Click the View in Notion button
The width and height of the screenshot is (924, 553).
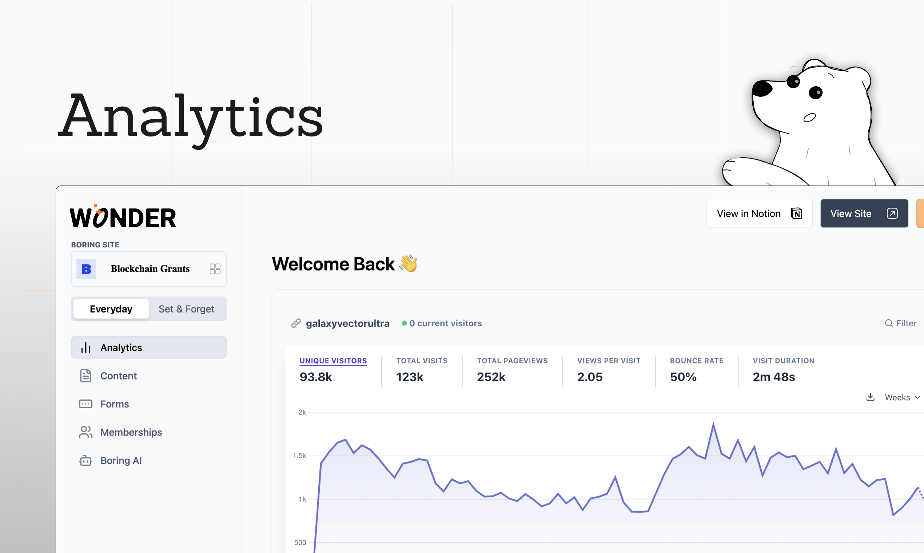point(759,214)
